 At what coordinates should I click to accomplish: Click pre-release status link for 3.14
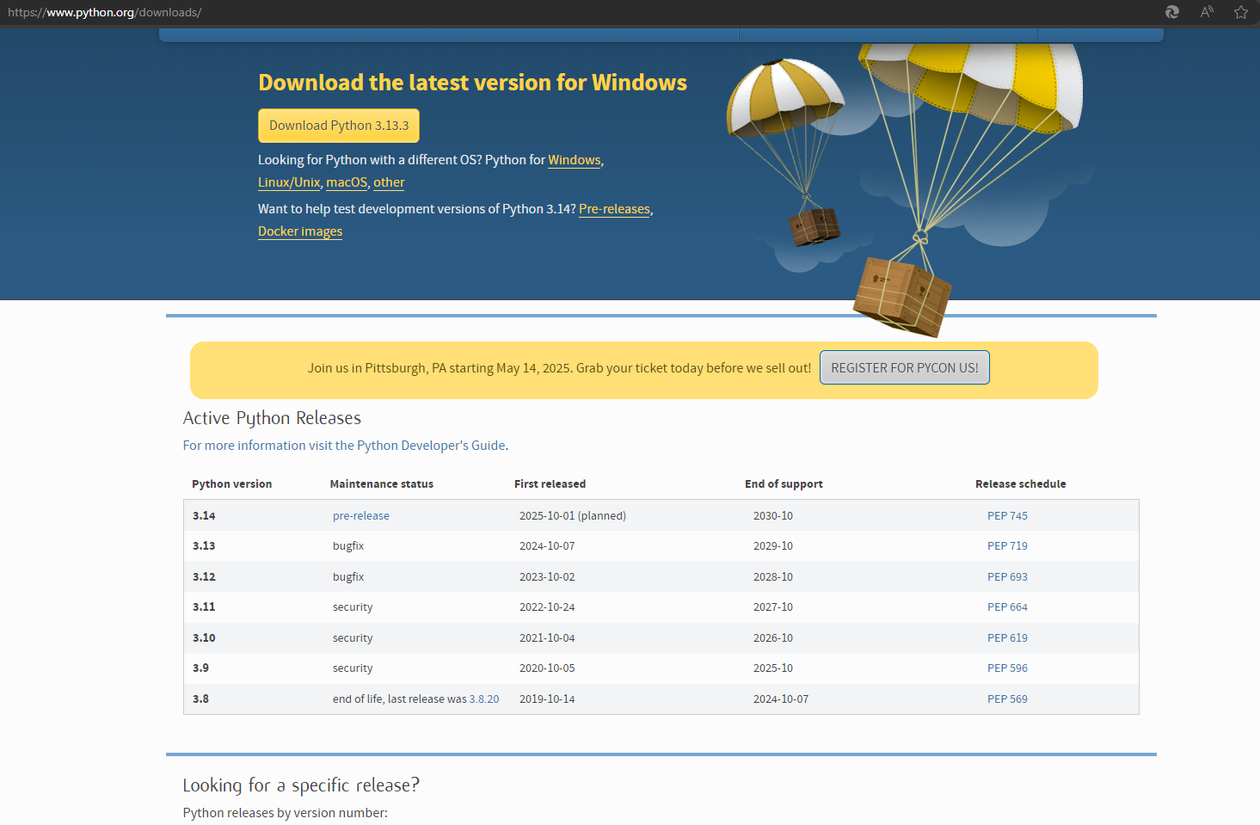pos(361,516)
